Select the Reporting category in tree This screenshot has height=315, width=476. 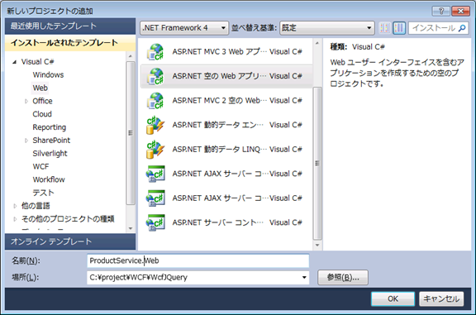[50, 127]
